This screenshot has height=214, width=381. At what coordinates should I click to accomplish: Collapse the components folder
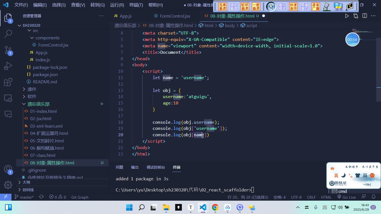pos(47,38)
